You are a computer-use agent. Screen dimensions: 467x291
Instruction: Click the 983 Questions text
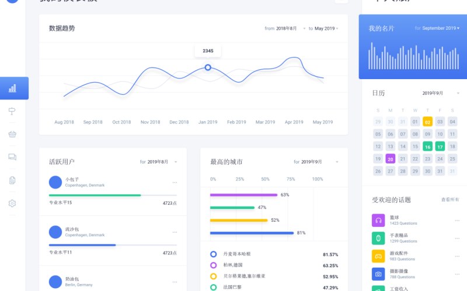(402, 259)
